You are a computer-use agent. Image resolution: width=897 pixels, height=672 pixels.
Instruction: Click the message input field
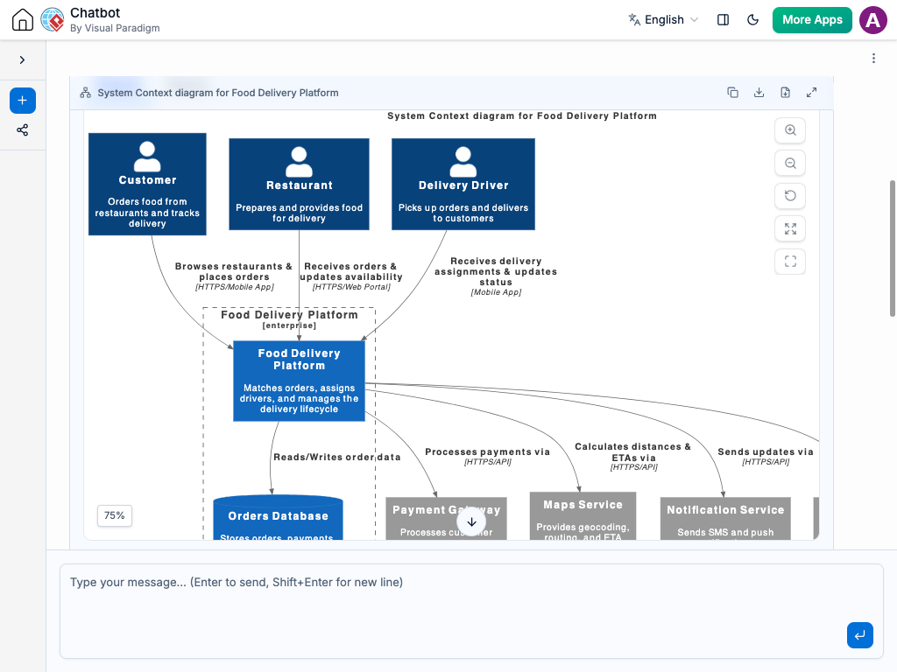click(471, 612)
